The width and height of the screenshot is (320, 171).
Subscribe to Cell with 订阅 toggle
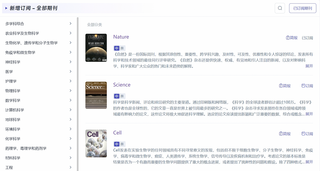click(x=307, y=134)
